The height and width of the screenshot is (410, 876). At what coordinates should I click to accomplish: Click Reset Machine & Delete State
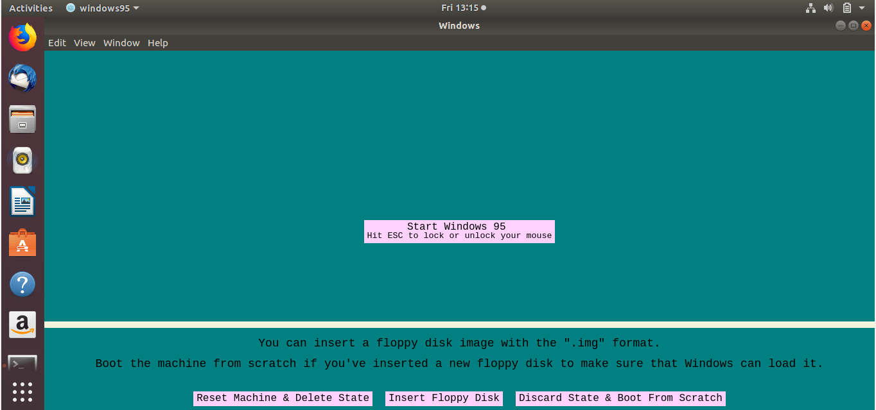pyautogui.click(x=283, y=398)
